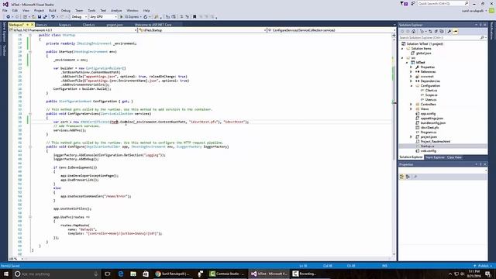Click the Navigate Backward toolbar icon
Screen dimensions: 496x279
tap(8, 17)
